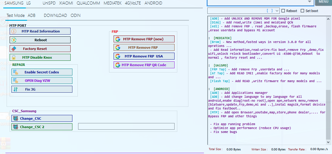Click the Google icon on MTP Remove FRP USA
This screenshot has height=154, width=332.
click(x=118, y=56)
